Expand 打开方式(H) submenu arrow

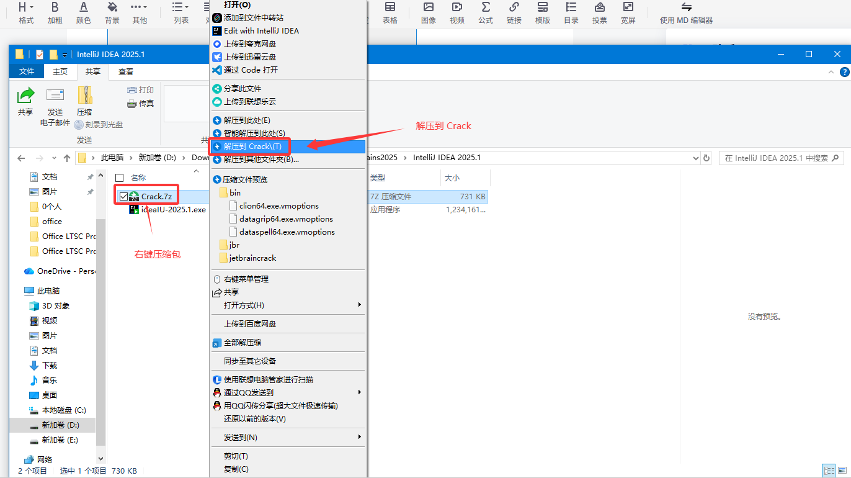(x=360, y=305)
